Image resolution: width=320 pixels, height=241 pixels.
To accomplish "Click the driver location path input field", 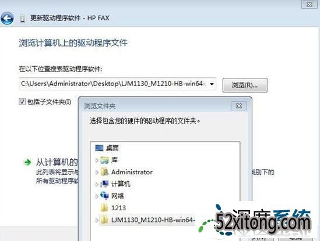I will point(117,84).
